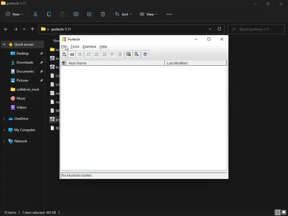Screen dimensions: 288x216
Task: Click Keystore Report toolbar icon
Action: tap(120, 54)
